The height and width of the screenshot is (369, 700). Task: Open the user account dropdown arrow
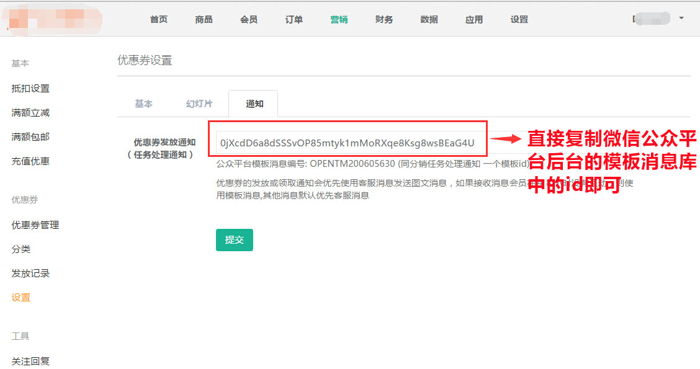tap(681, 19)
